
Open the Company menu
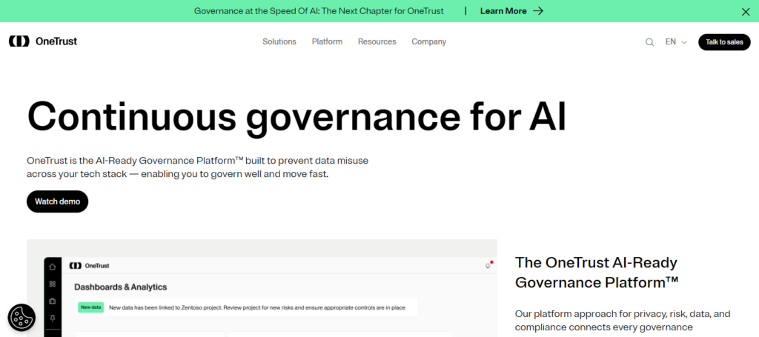tap(429, 42)
